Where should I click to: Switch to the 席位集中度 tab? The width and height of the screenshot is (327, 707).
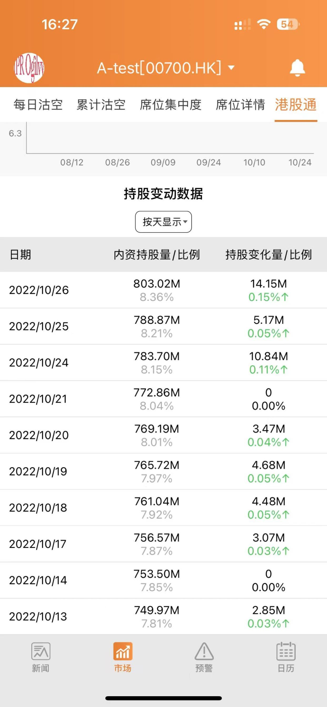pos(171,105)
